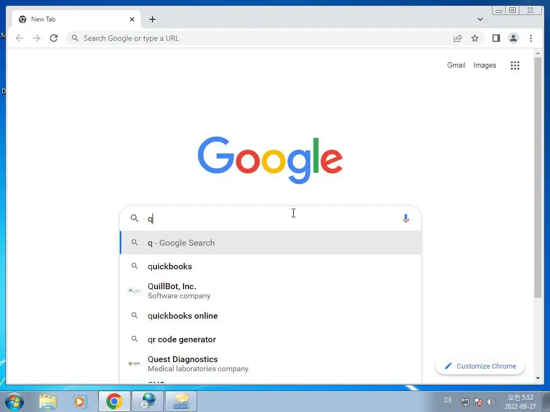Bookmark this tab with the star icon
The image size is (550, 412).
[x=475, y=38]
